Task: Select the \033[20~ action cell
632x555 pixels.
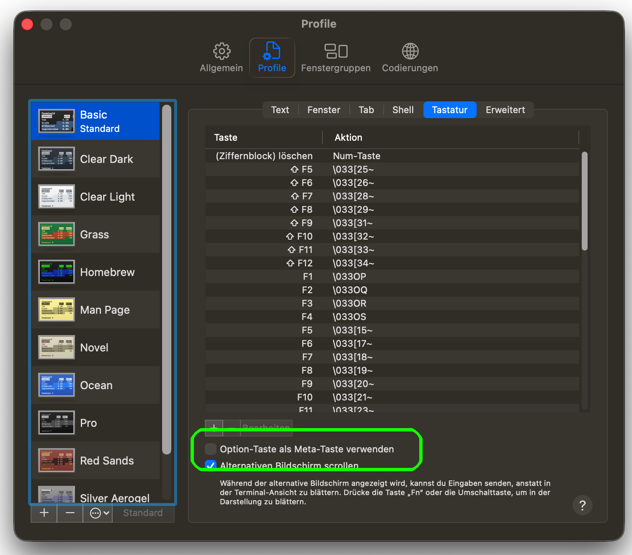Action: [x=353, y=384]
